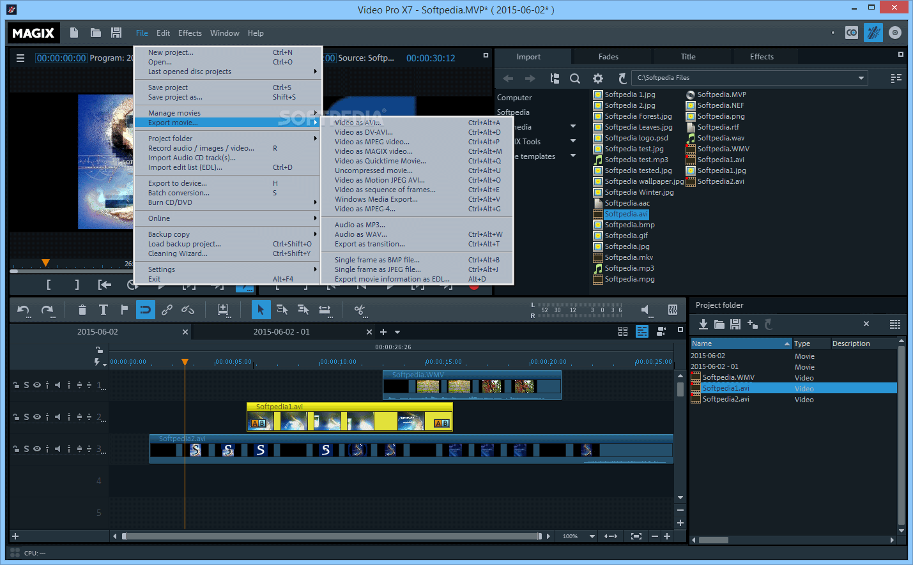The height and width of the screenshot is (565, 913).
Task: Click the speaker volume icon near peak meter
Action: (646, 310)
